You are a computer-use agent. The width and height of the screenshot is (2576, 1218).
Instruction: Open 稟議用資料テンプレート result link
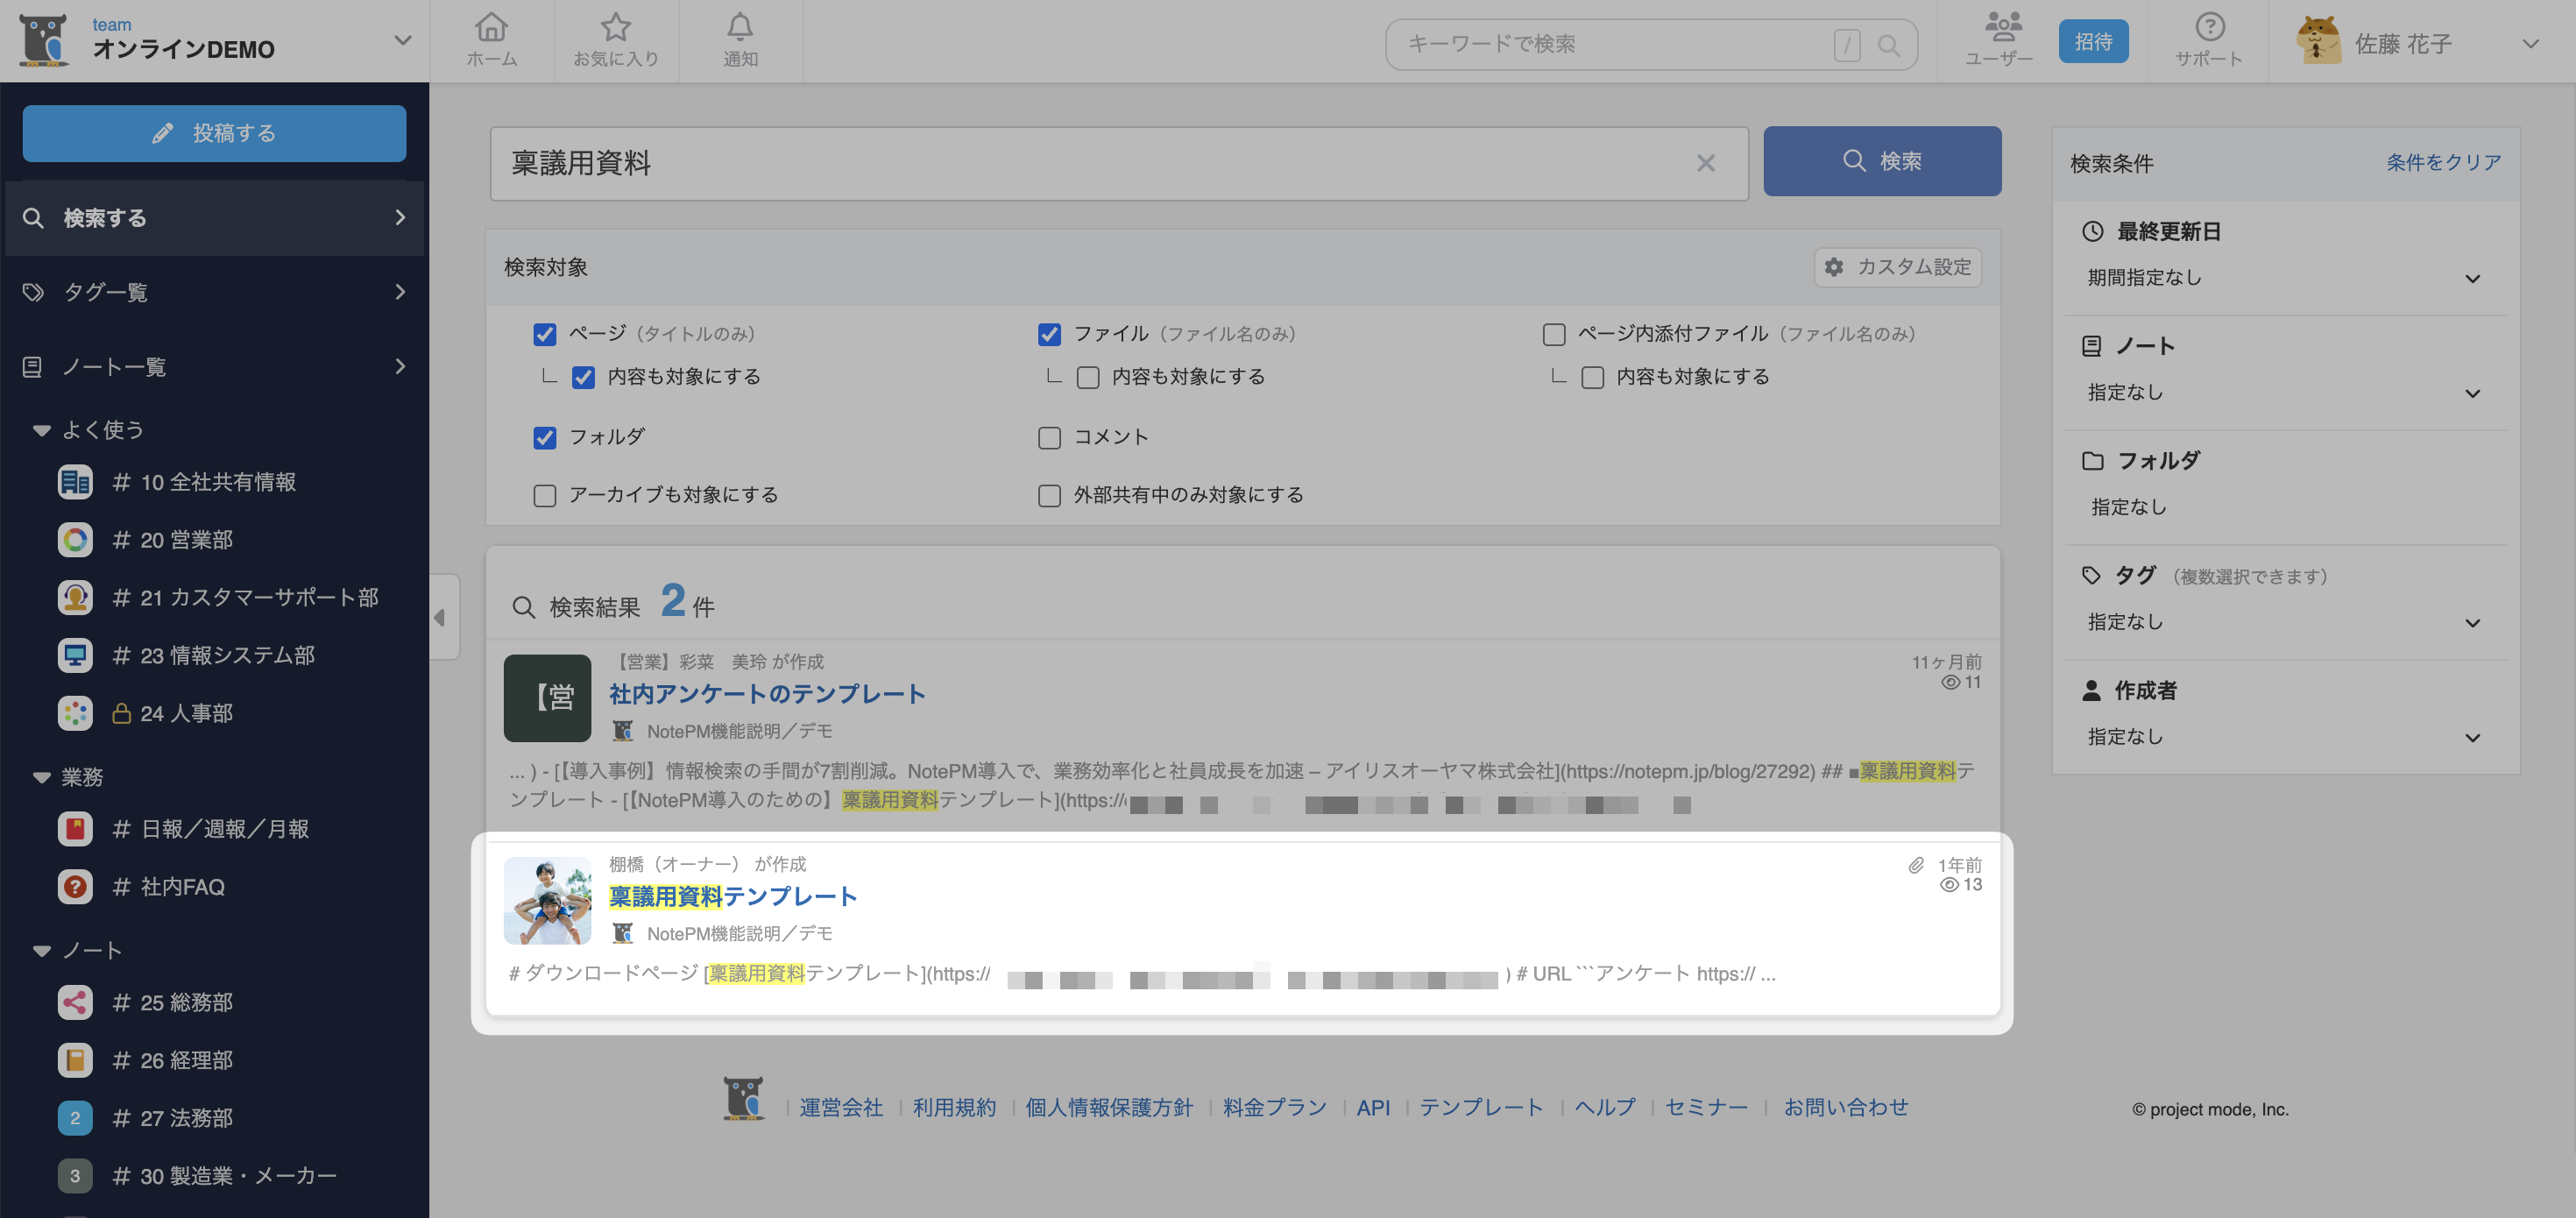click(733, 896)
